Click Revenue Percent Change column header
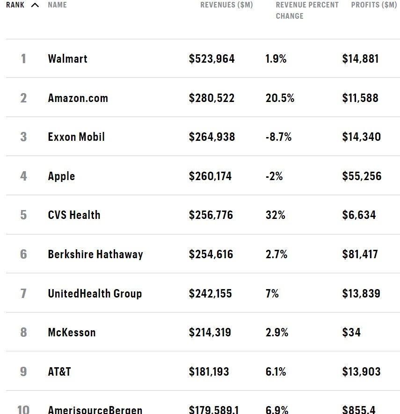 [307, 10]
